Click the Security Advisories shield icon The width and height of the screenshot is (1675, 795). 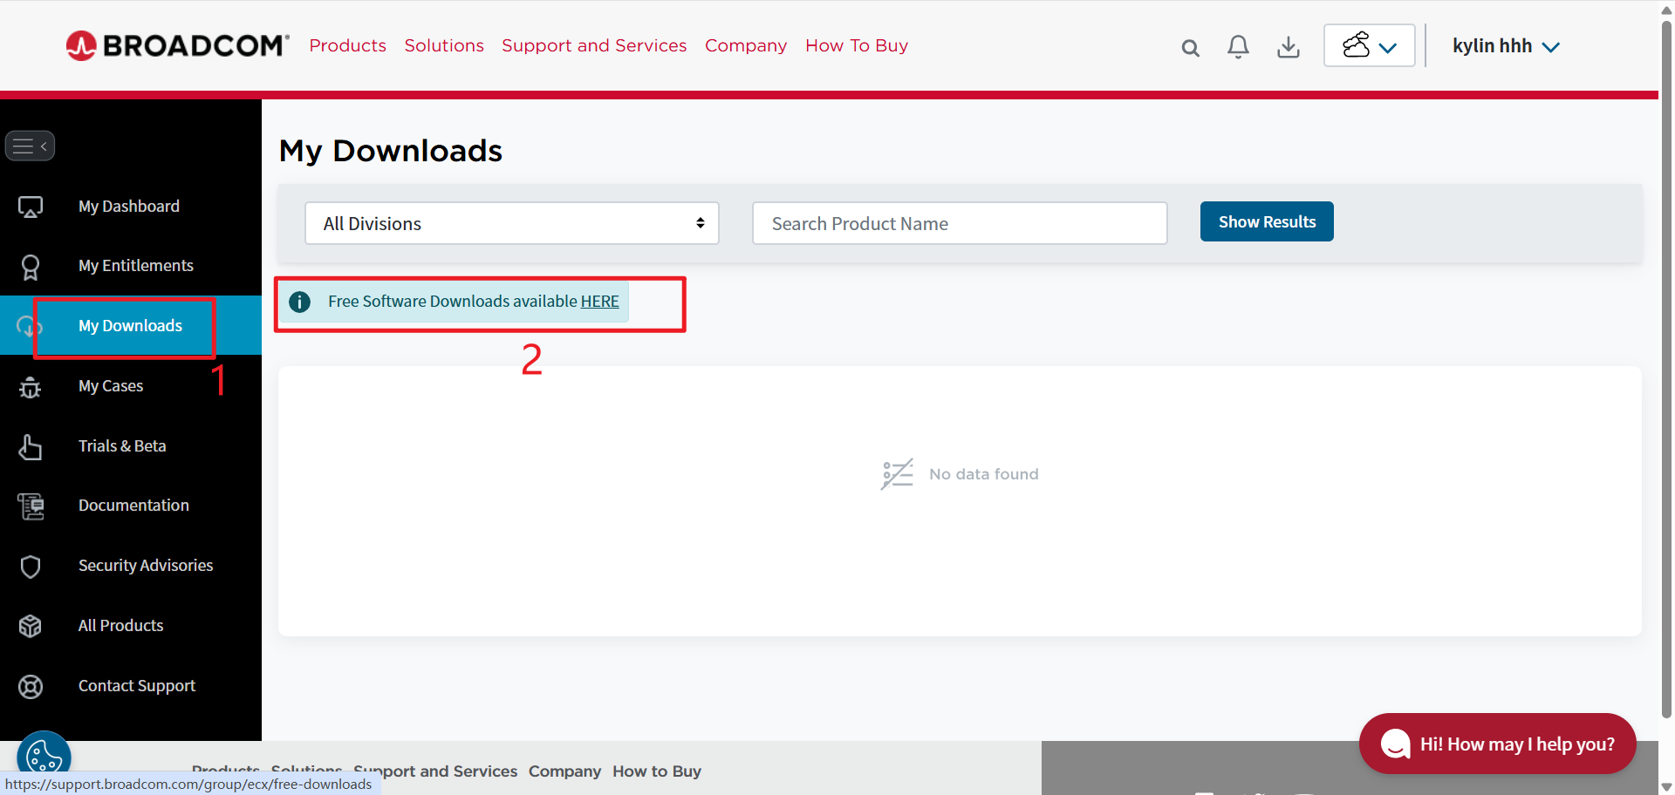[31, 567]
